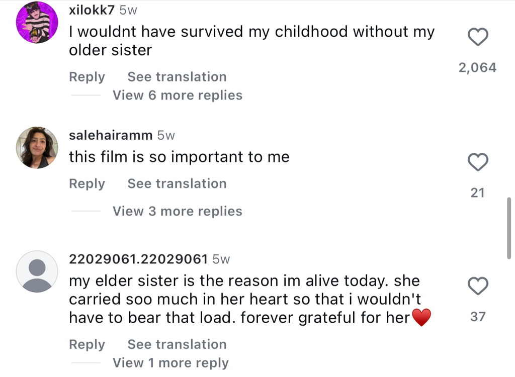
Task: Open salehairamm's profile picture
Action: pyautogui.click(x=37, y=147)
